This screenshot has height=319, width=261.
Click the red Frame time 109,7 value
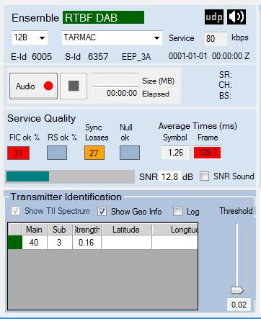pos(207,153)
